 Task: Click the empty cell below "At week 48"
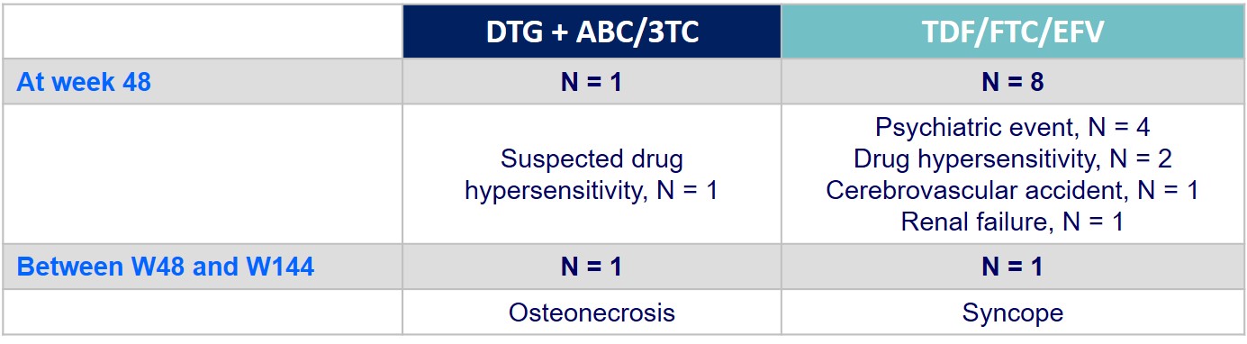pos(203,174)
